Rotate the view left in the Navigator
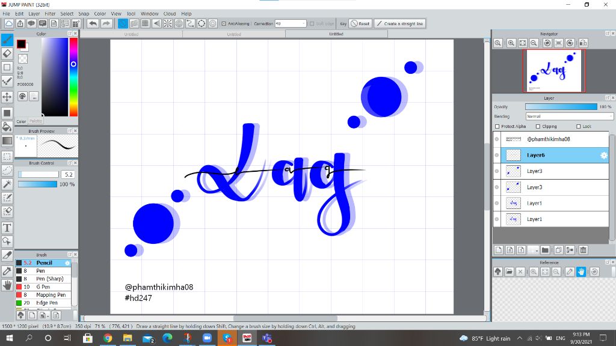Image resolution: width=616 pixels, height=346 pixels. pyautogui.click(x=547, y=43)
